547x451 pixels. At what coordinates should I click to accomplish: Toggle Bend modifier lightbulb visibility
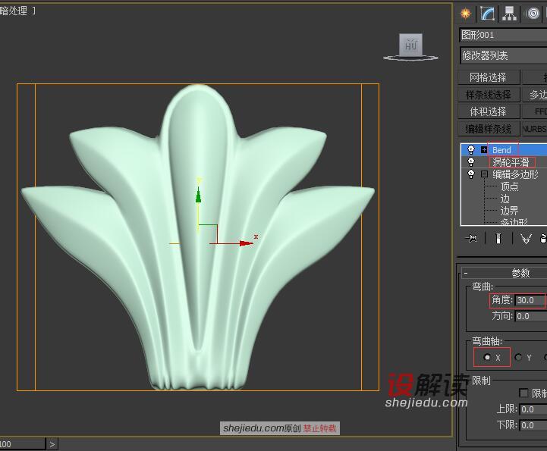(x=471, y=150)
